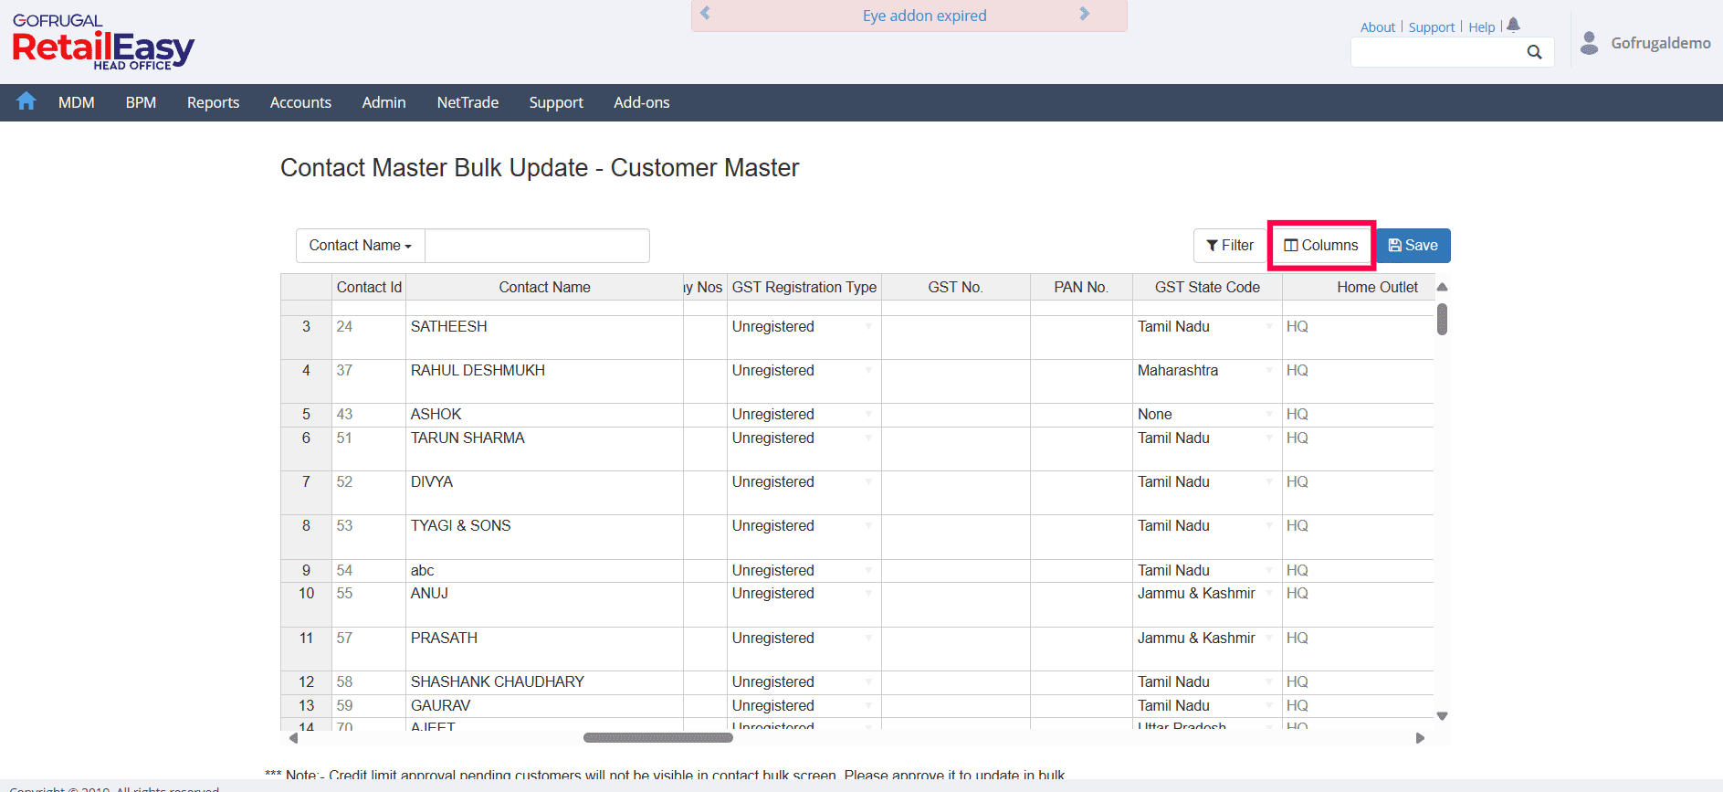This screenshot has width=1723, height=792.
Task: Click the Eye addon expired notification
Action: pyautogui.click(x=924, y=16)
